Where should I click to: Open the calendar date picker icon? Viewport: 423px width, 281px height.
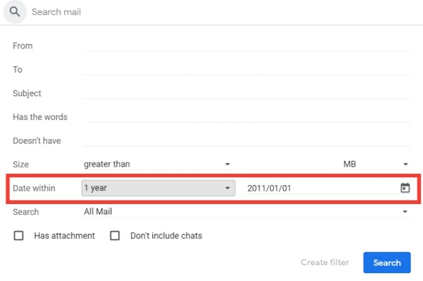(405, 188)
